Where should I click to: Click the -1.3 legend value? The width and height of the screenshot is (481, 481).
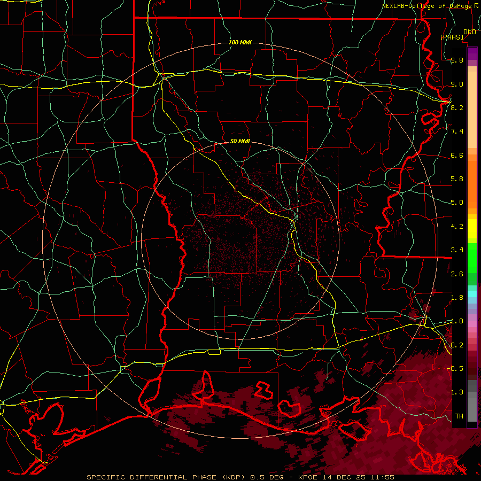point(455,392)
